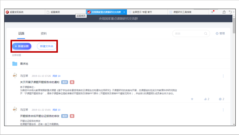Image resolution: width=239 pixels, height=135 pixels.
Task: Click the 新建话题 button
Action: tap(22, 46)
